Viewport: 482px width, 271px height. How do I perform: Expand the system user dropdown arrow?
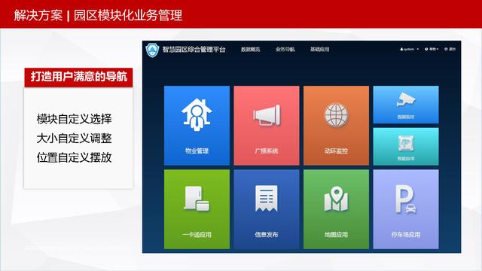pyautogui.click(x=418, y=49)
